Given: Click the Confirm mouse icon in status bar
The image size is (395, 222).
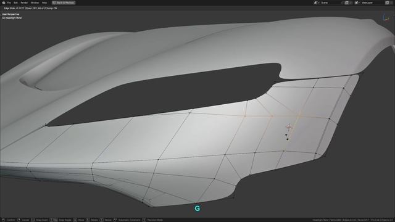Looking at the screenshot, I should [4, 220].
